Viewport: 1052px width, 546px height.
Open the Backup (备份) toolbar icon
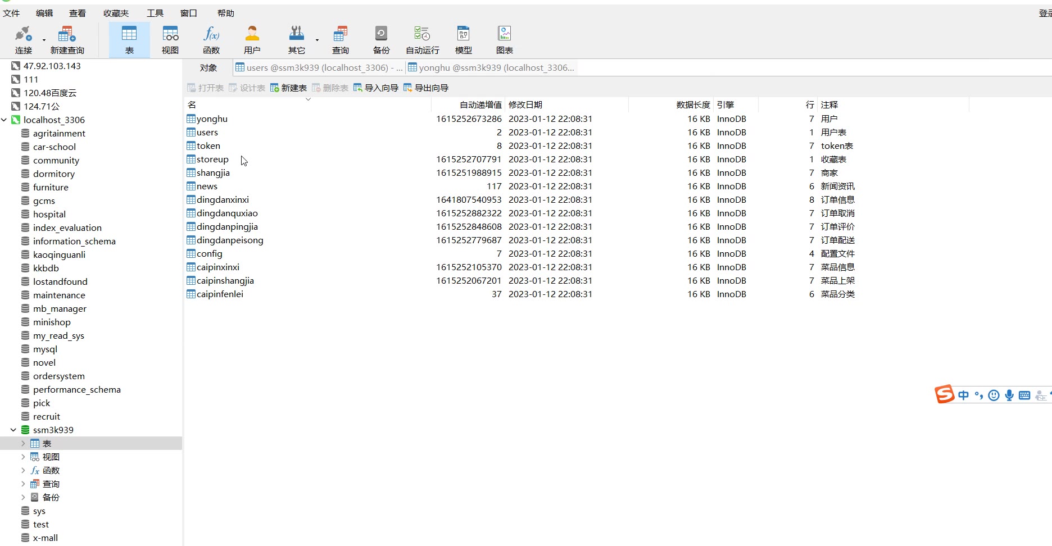click(381, 34)
